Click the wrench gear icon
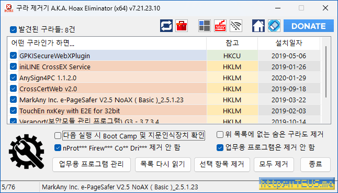Image resolution: width=338 pixels, height=193 pixels. (x=27, y=152)
